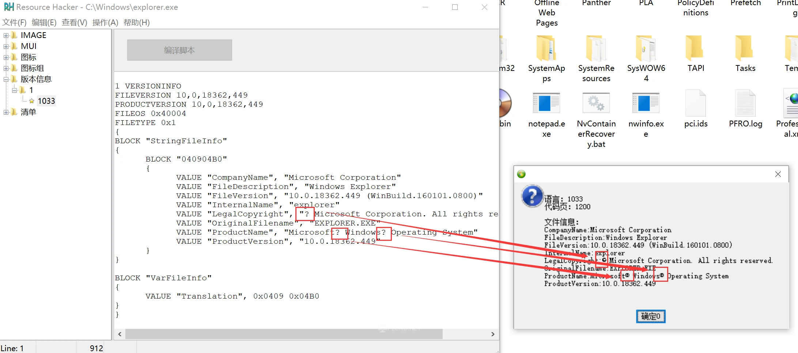Open the 操作(A) menu

[x=105, y=23]
